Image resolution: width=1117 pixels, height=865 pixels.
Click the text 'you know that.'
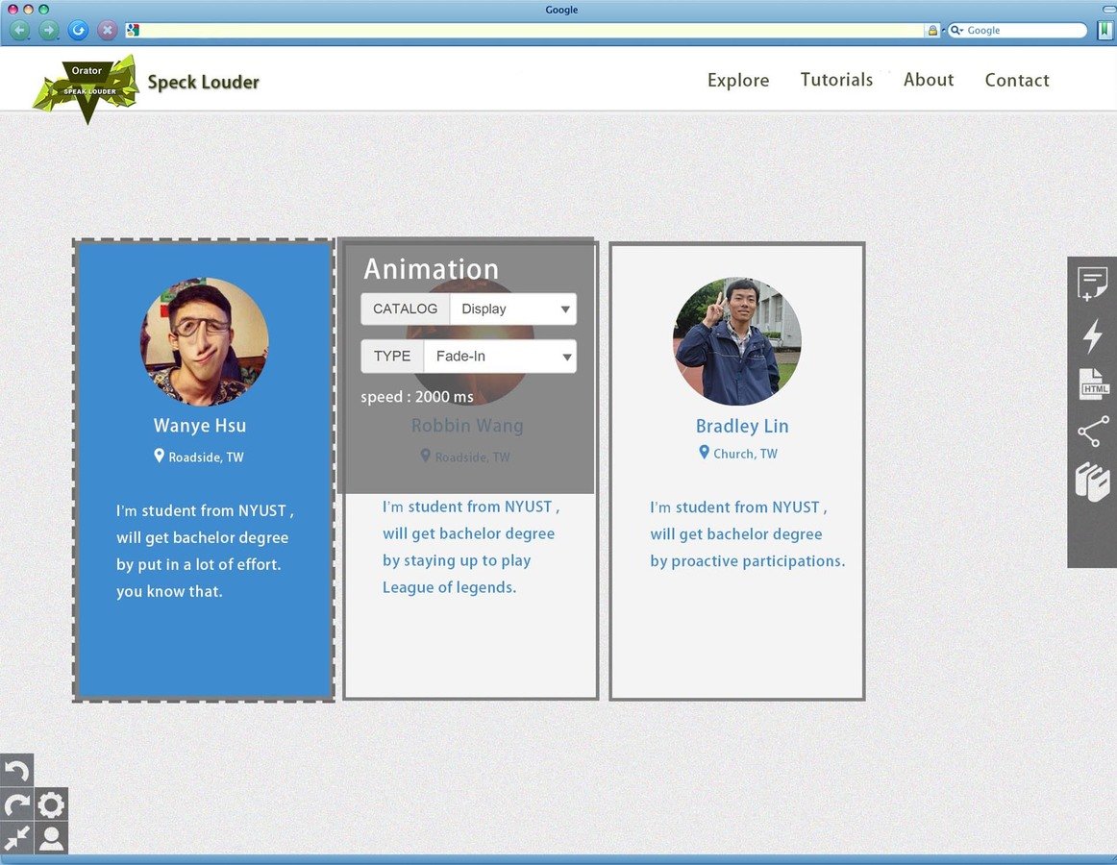[169, 591]
